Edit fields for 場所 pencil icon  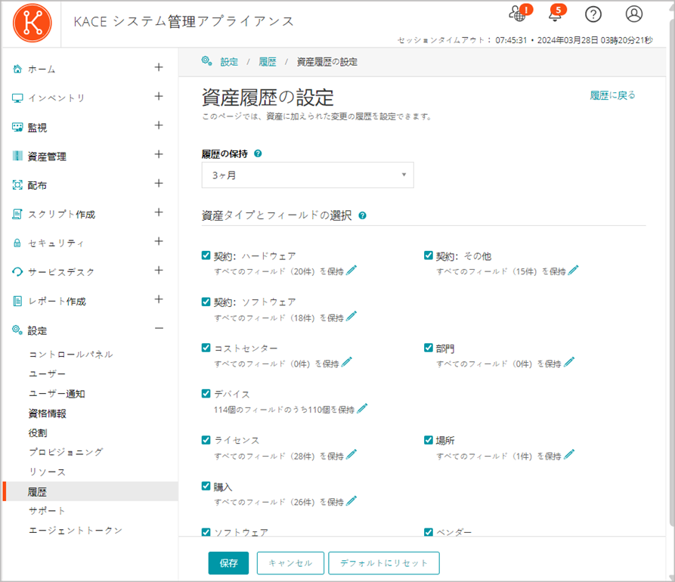point(569,455)
